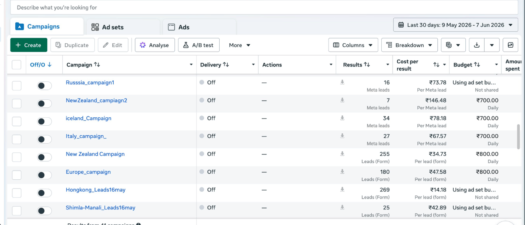525x225 pixels.
Task: Click the Edit button
Action: [113, 45]
